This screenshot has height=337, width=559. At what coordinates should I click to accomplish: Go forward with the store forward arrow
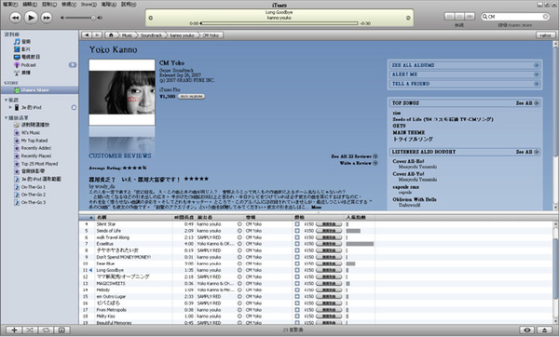(97, 35)
